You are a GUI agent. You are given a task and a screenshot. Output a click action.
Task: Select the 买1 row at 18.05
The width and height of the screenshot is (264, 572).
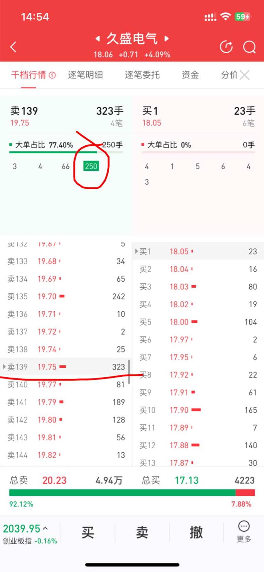(198, 251)
